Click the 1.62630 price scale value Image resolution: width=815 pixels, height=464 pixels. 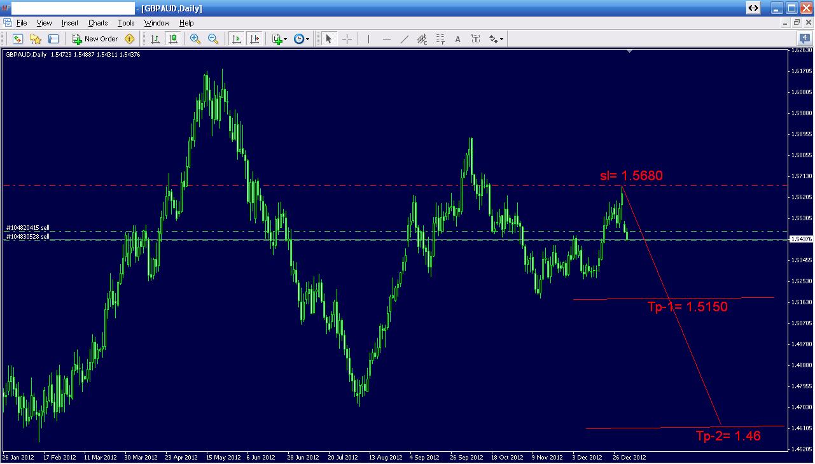[802, 50]
